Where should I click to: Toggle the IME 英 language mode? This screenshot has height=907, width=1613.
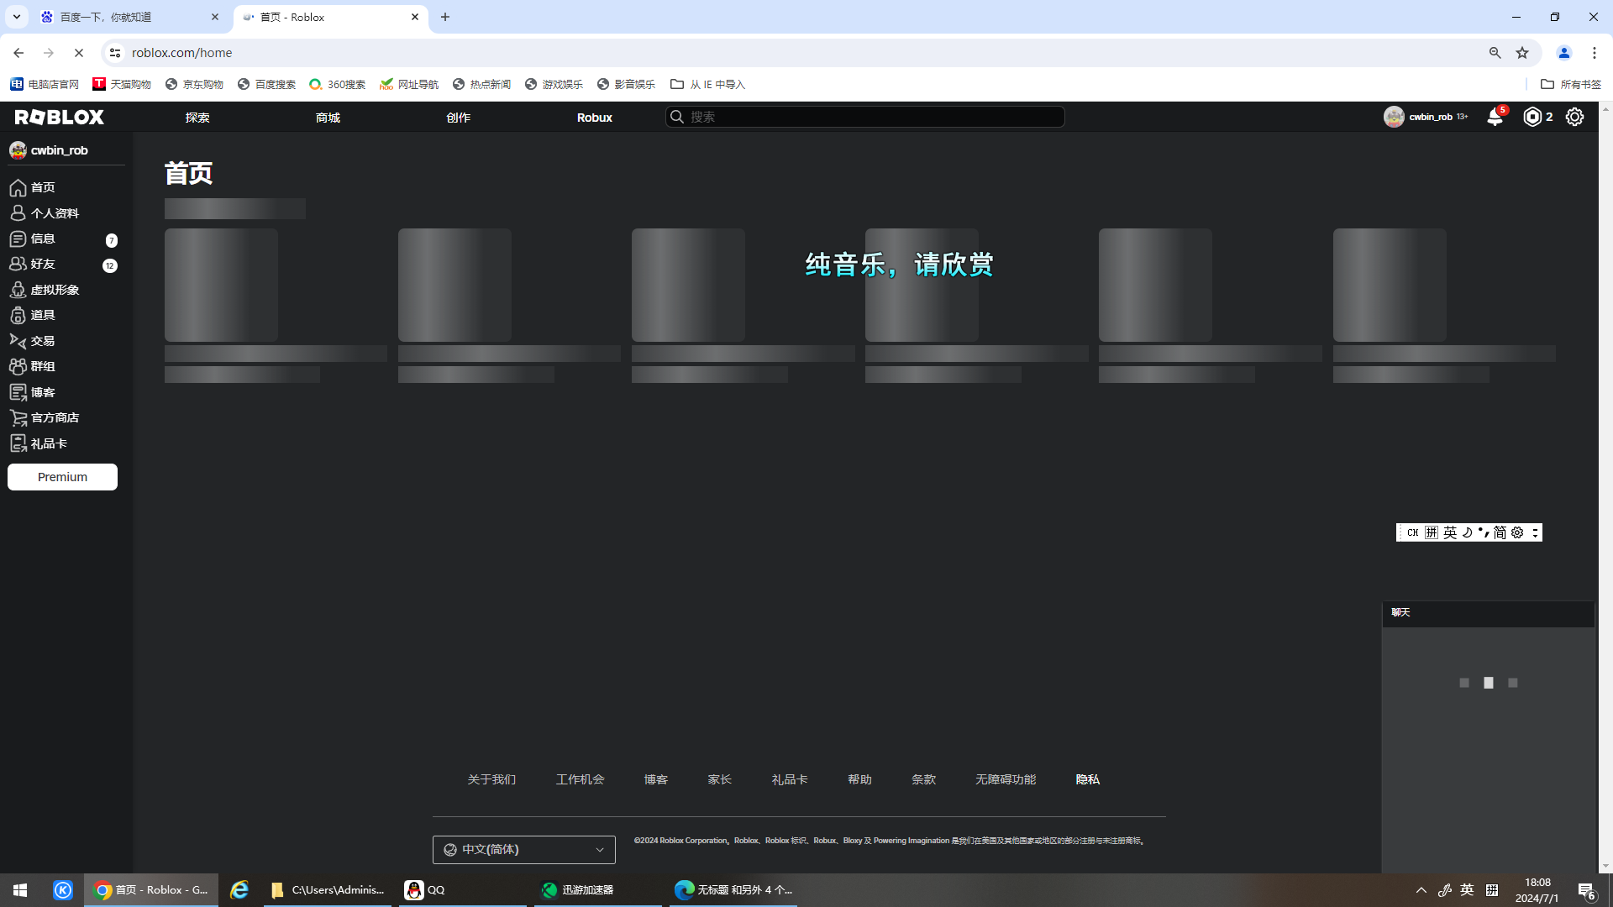coord(1450,532)
